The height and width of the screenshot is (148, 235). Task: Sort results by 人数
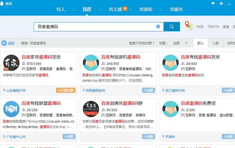tap(215, 43)
